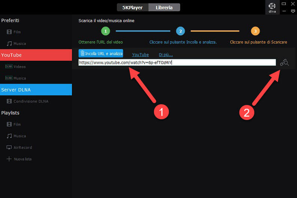This screenshot has width=297, height=198.
Task: Open Musica under Playlists
Action: coord(16,136)
